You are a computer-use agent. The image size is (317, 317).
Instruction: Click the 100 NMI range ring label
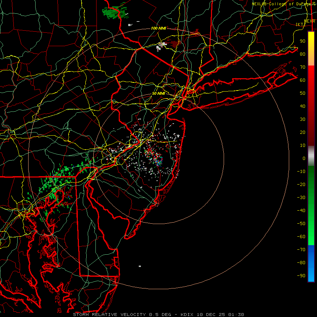(x=158, y=28)
